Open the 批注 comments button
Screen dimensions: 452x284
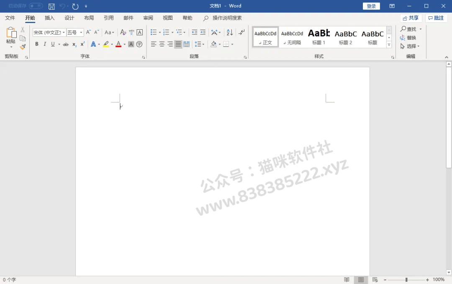pyautogui.click(x=436, y=18)
